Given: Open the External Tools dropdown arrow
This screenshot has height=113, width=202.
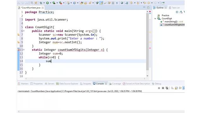Looking at the screenshot, I should tap(64, 3).
